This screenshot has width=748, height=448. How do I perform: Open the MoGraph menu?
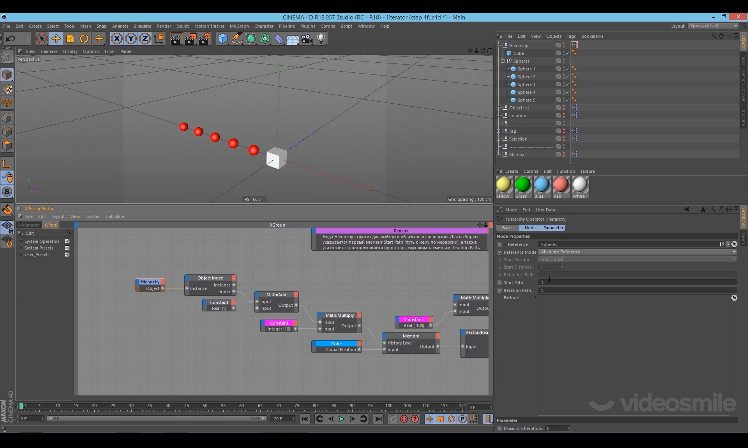(239, 26)
